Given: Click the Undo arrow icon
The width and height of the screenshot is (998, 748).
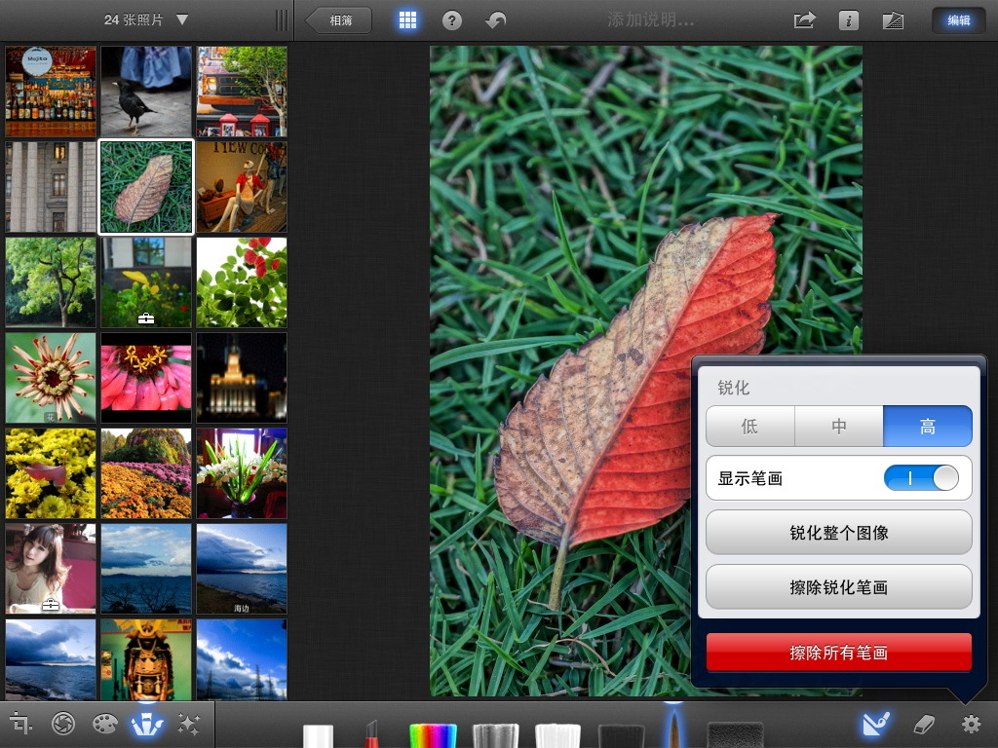Looking at the screenshot, I should pos(495,19).
